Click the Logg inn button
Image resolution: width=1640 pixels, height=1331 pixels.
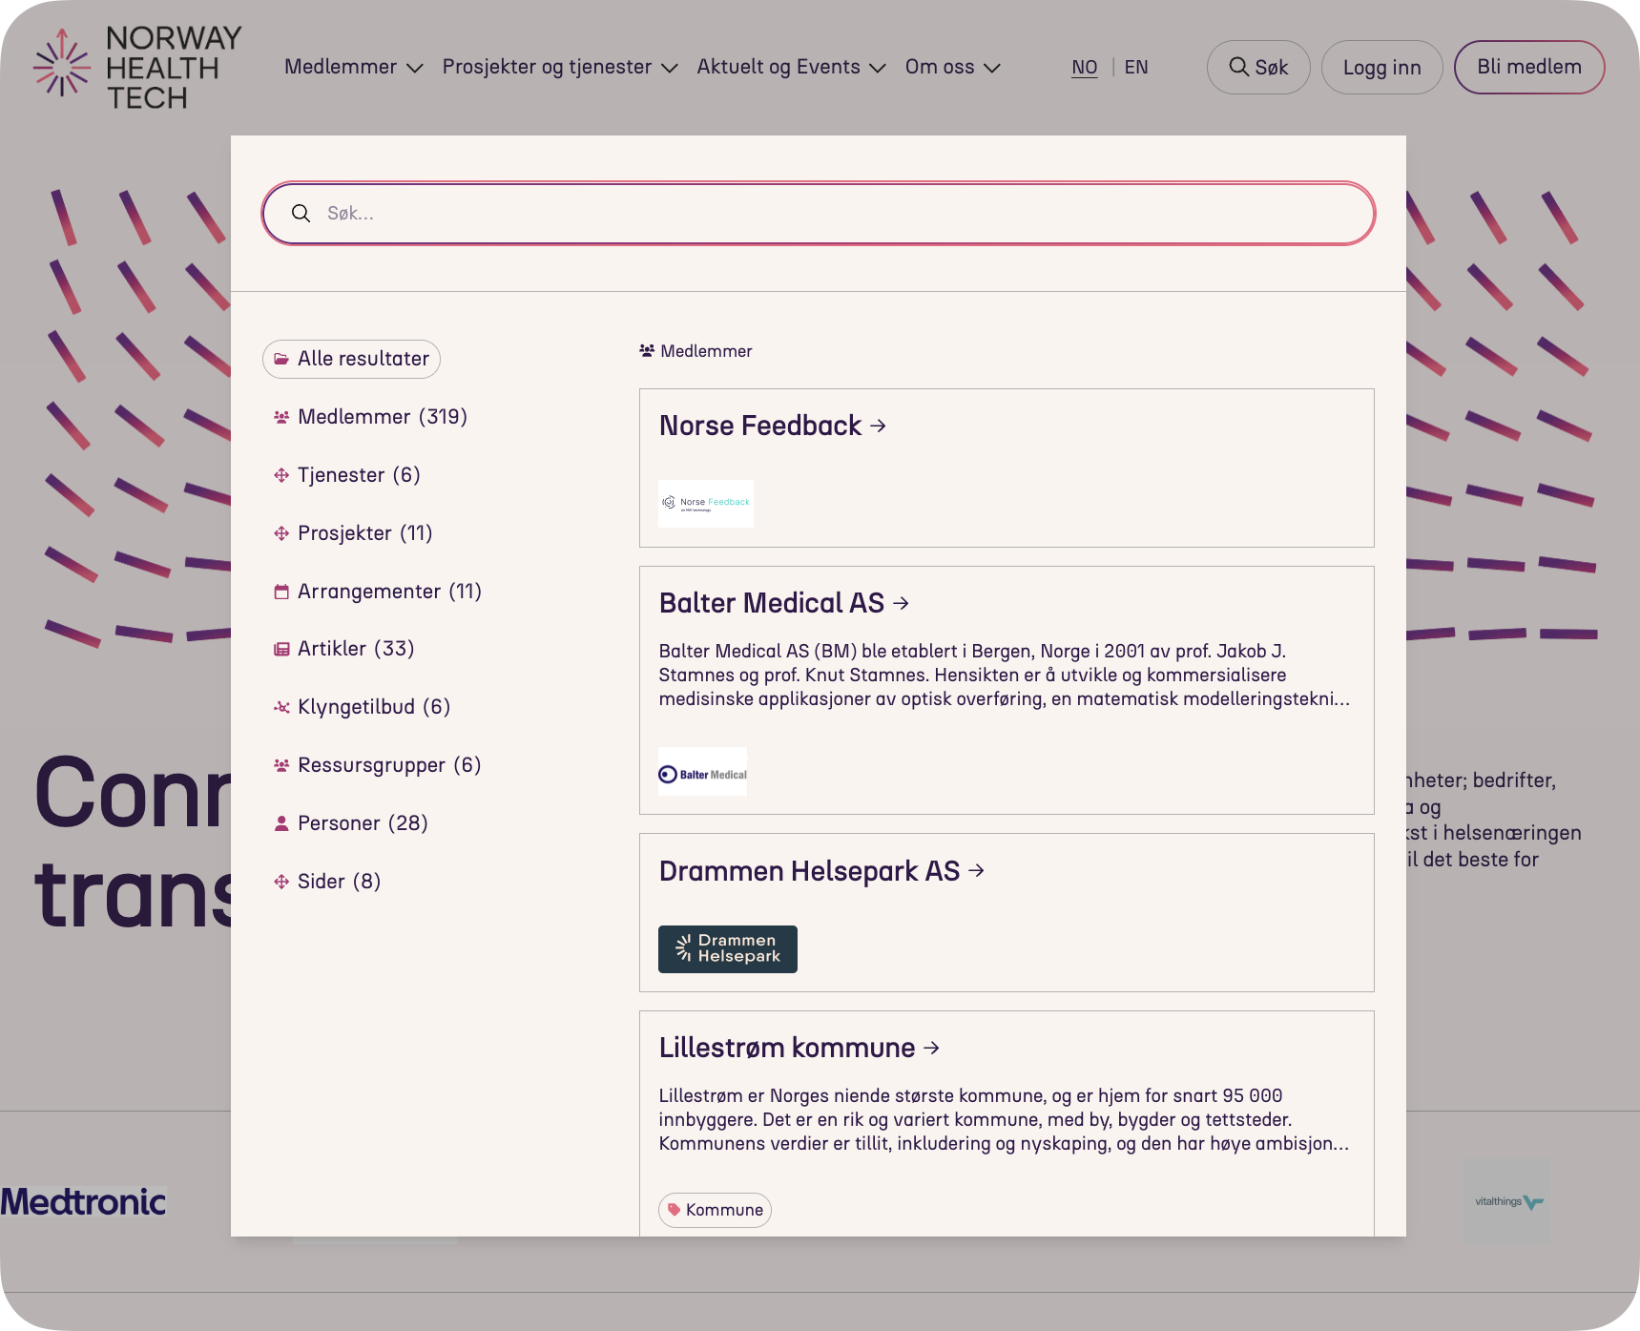1381,67
